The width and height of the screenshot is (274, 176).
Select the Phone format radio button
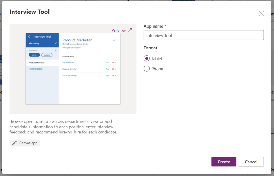147,69
